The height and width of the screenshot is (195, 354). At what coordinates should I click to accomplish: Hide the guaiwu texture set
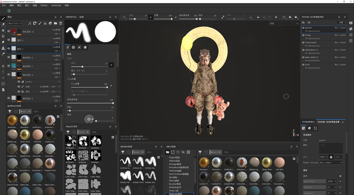click(x=303, y=28)
